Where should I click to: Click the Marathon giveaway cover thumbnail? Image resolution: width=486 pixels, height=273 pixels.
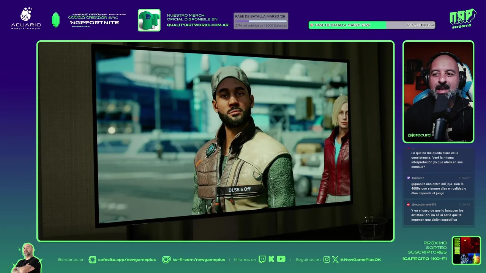pyautogui.click(x=467, y=250)
